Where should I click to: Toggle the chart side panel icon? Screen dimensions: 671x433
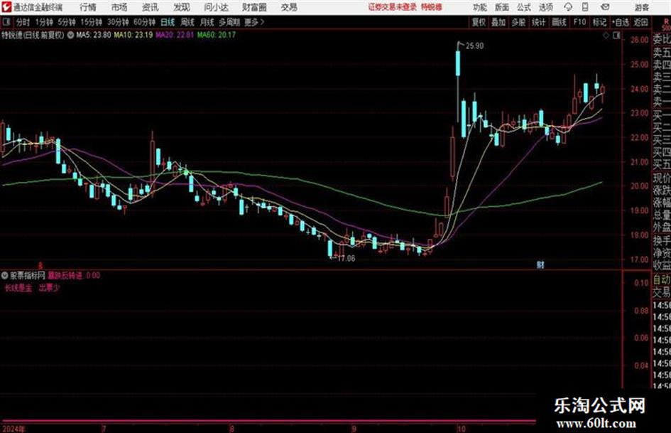click(616, 36)
